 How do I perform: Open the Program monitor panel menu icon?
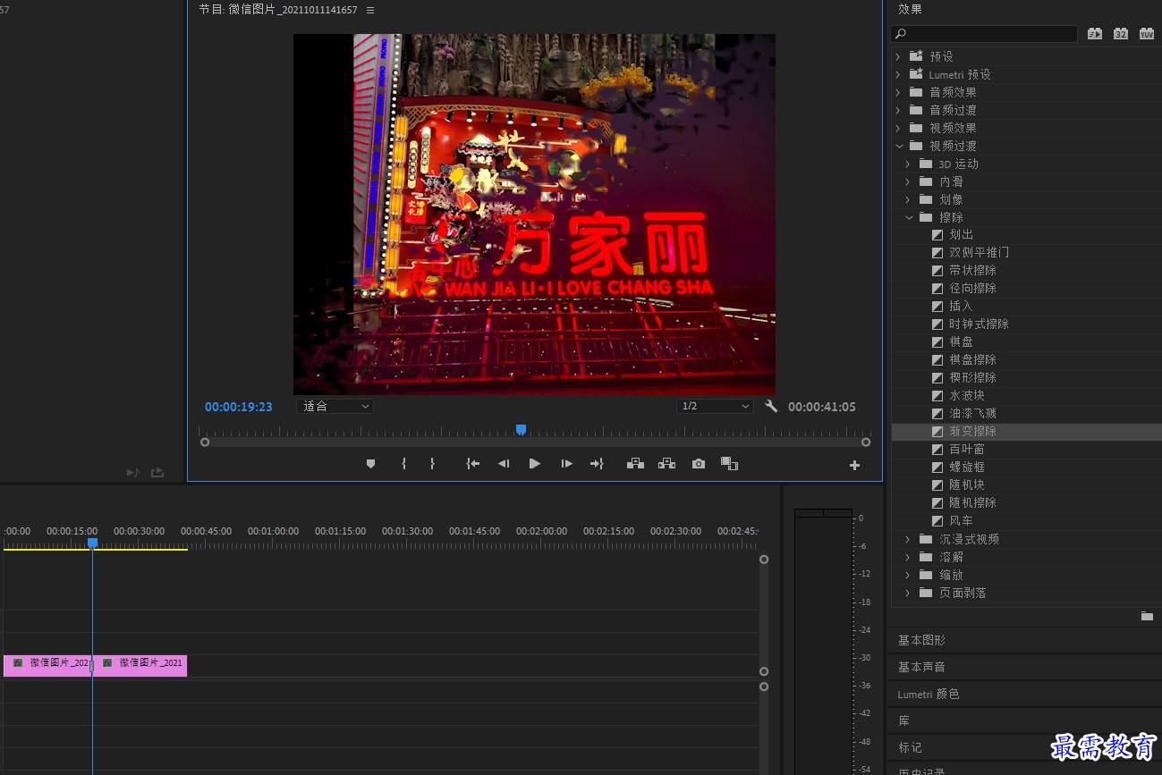370,10
